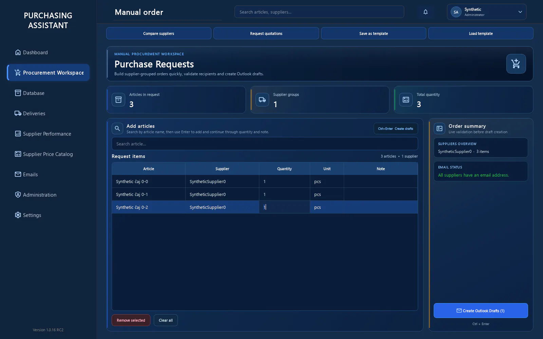Click Remove selected button
543x339 pixels.
click(x=131, y=320)
